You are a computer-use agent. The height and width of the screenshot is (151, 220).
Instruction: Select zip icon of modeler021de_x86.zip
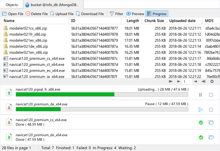pos(6,46)
